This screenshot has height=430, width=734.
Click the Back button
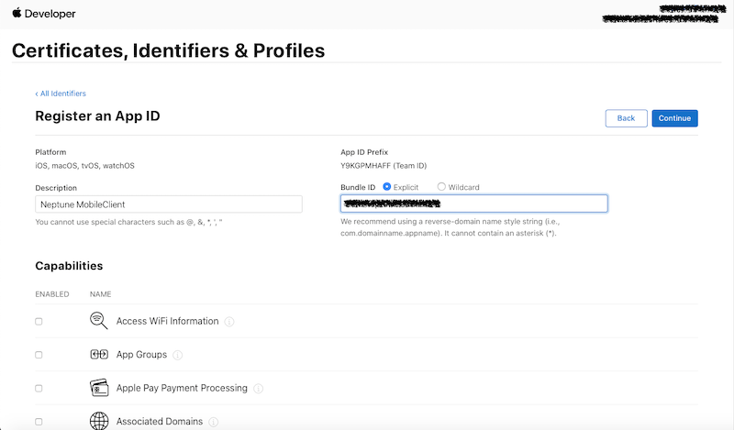(x=626, y=118)
